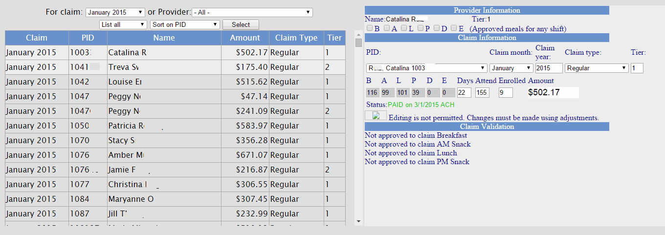
Task: Click the scrollbar down arrow of claims list
Action: pyautogui.click(x=358, y=221)
